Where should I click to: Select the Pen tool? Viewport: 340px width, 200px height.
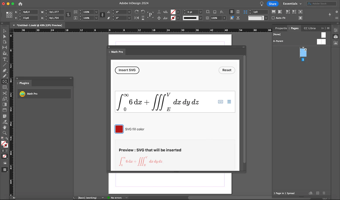point(4,70)
